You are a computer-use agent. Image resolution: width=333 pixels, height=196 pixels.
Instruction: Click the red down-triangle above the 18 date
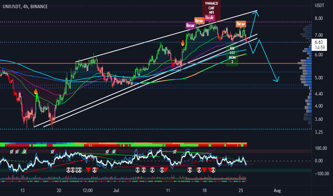click(x=204, y=170)
